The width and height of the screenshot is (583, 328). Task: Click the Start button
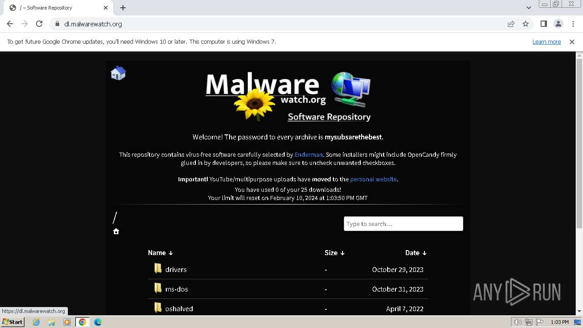pos(12,322)
